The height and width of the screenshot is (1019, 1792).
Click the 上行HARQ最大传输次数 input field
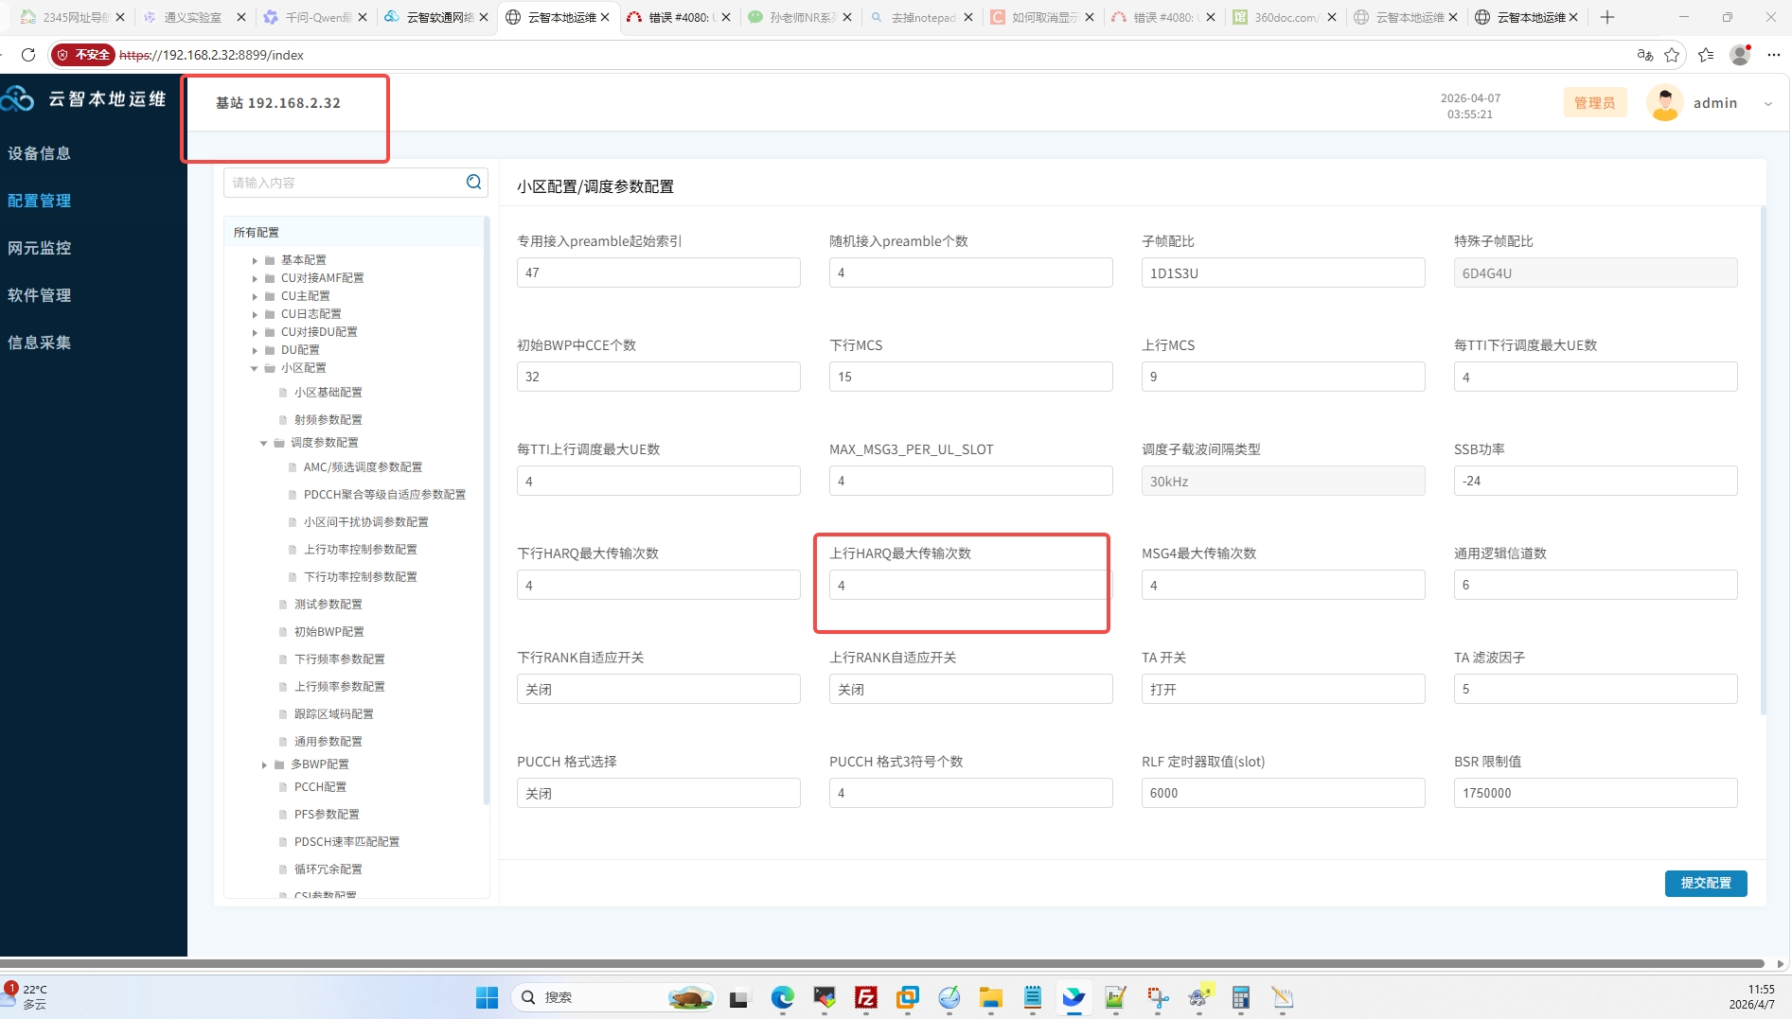coord(969,585)
